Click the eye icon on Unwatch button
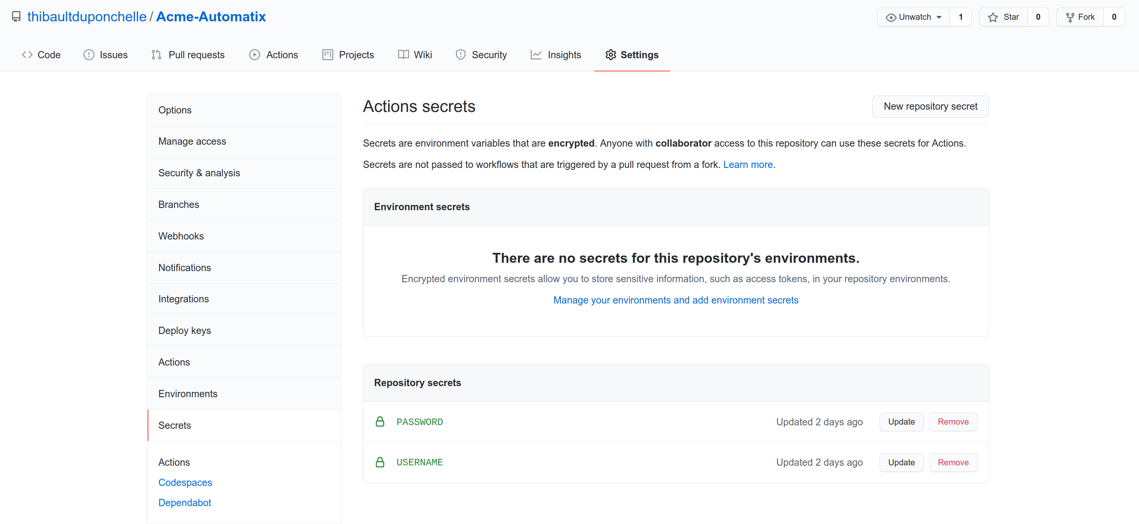 (891, 17)
